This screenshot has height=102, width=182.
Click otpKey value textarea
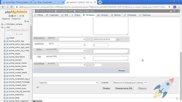coord(111,51)
